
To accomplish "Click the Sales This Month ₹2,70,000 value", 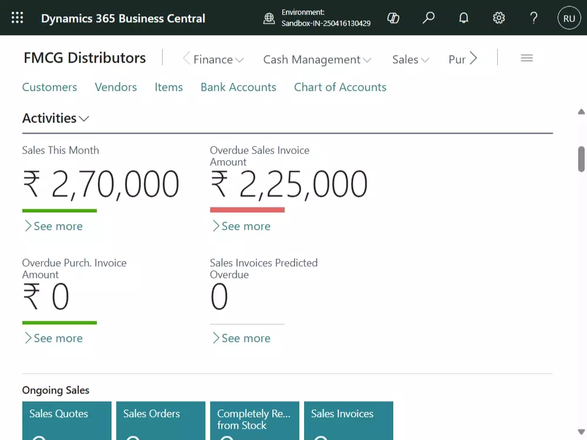I will point(101,184).
